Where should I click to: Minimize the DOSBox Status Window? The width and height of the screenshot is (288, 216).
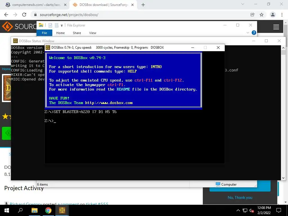254,41
